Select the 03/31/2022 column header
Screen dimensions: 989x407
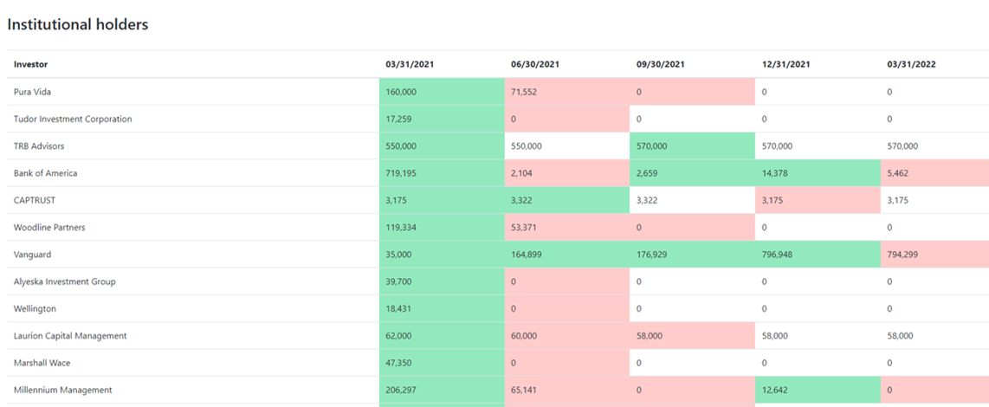pos(911,64)
